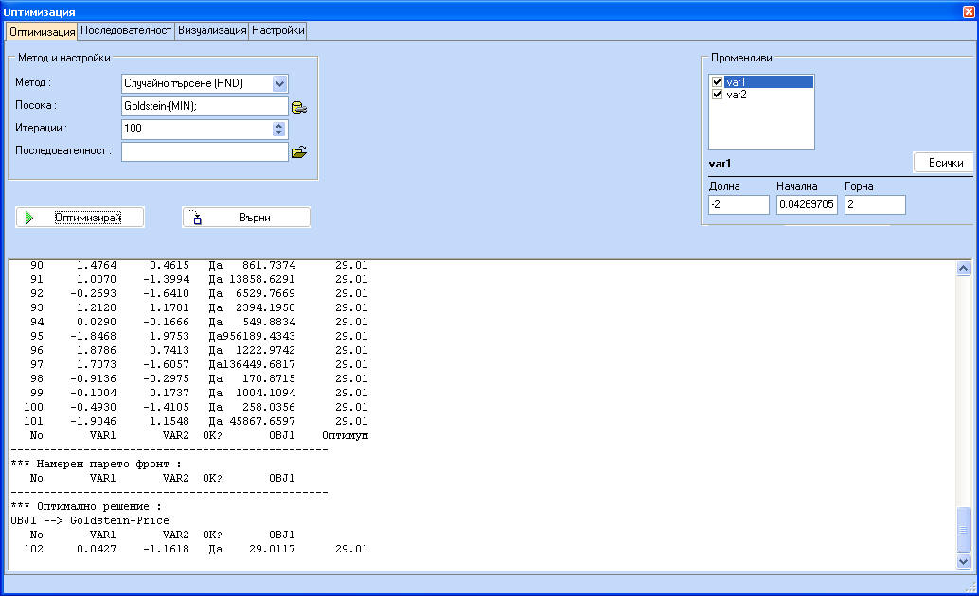Screen dimensions: 979x596
Task: Click the green play arrow on Оптимизирай
Action: click(29, 218)
